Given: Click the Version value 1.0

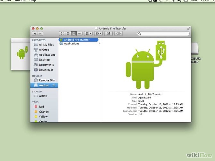Looking at the screenshot, I should point(140,114).
